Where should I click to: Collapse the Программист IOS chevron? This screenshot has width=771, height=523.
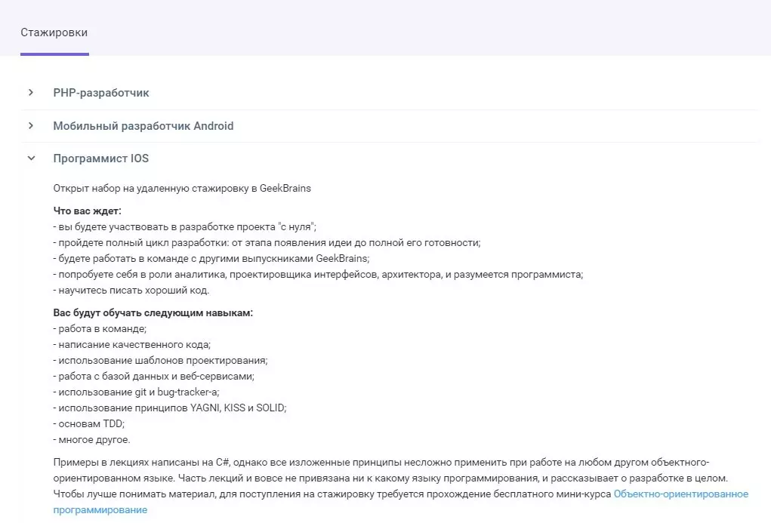pos(31,158)
